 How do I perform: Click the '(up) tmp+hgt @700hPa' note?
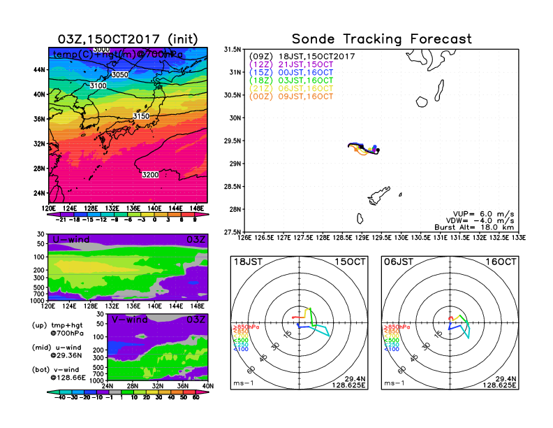coord(57,329)
